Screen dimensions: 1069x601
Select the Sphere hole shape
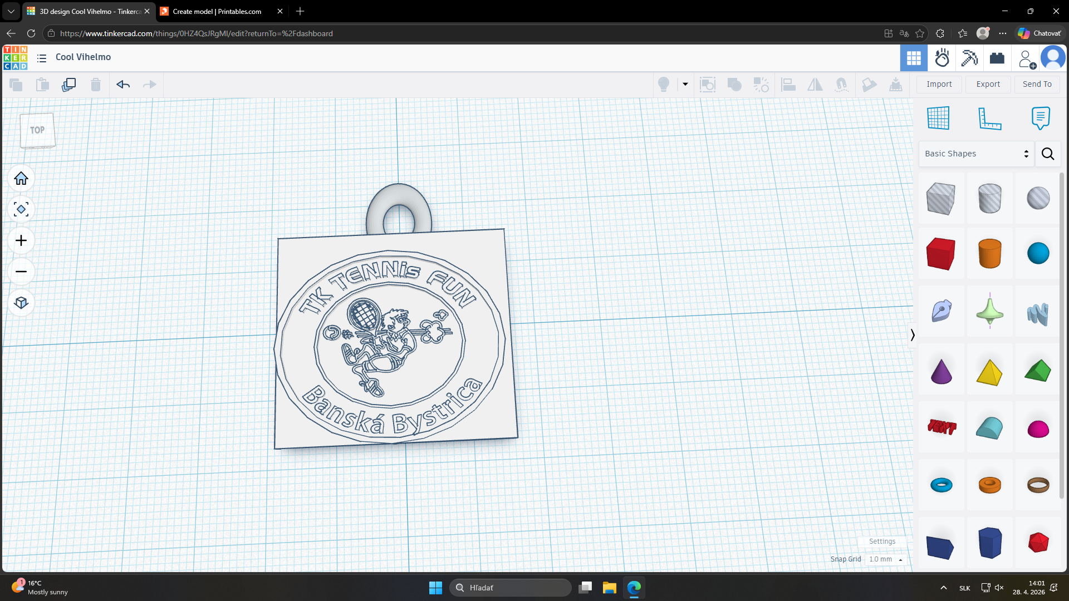[1038, 198]
